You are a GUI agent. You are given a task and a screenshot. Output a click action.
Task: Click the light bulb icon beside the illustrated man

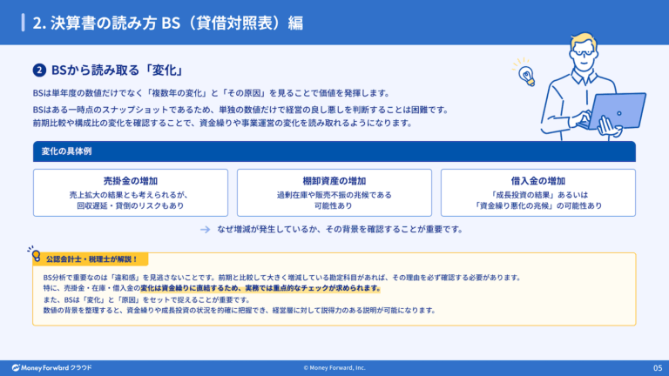pos(525,73)
